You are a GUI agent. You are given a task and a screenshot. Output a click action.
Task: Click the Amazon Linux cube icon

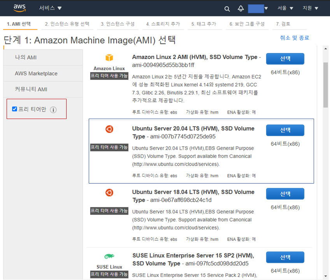coord(109,58)
